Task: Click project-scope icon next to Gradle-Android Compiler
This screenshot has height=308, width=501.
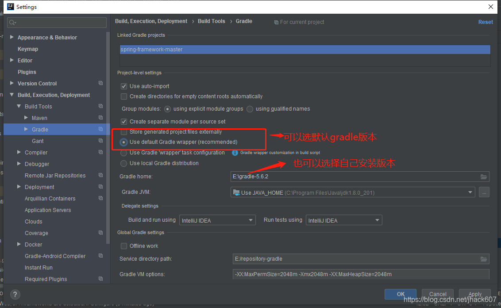Action: (100, 256)
